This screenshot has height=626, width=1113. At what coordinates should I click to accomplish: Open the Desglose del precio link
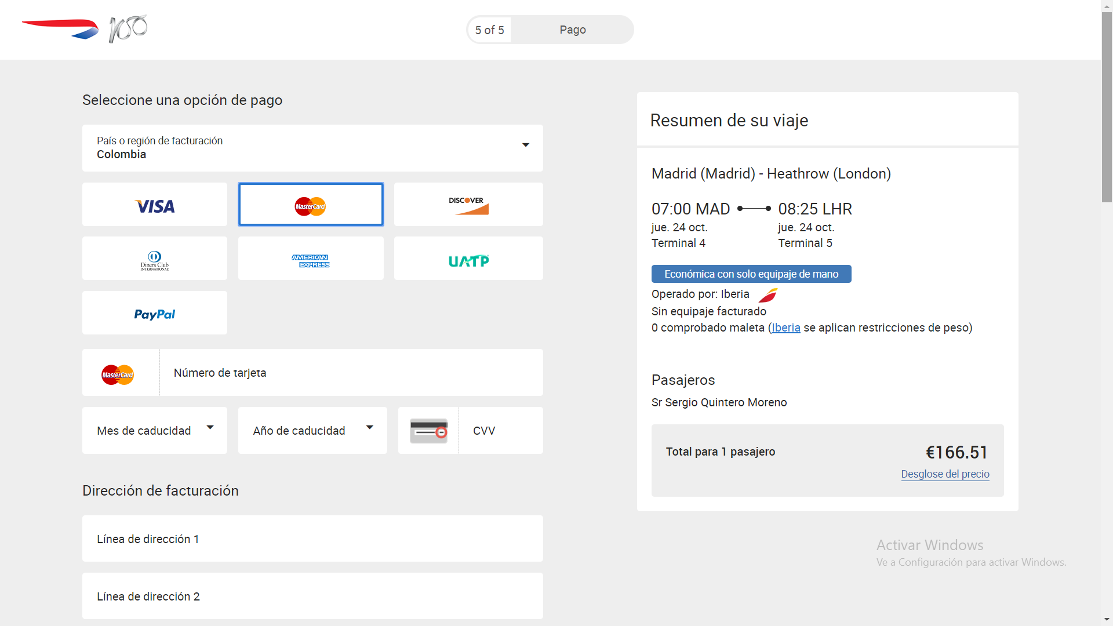coord(945,474)
